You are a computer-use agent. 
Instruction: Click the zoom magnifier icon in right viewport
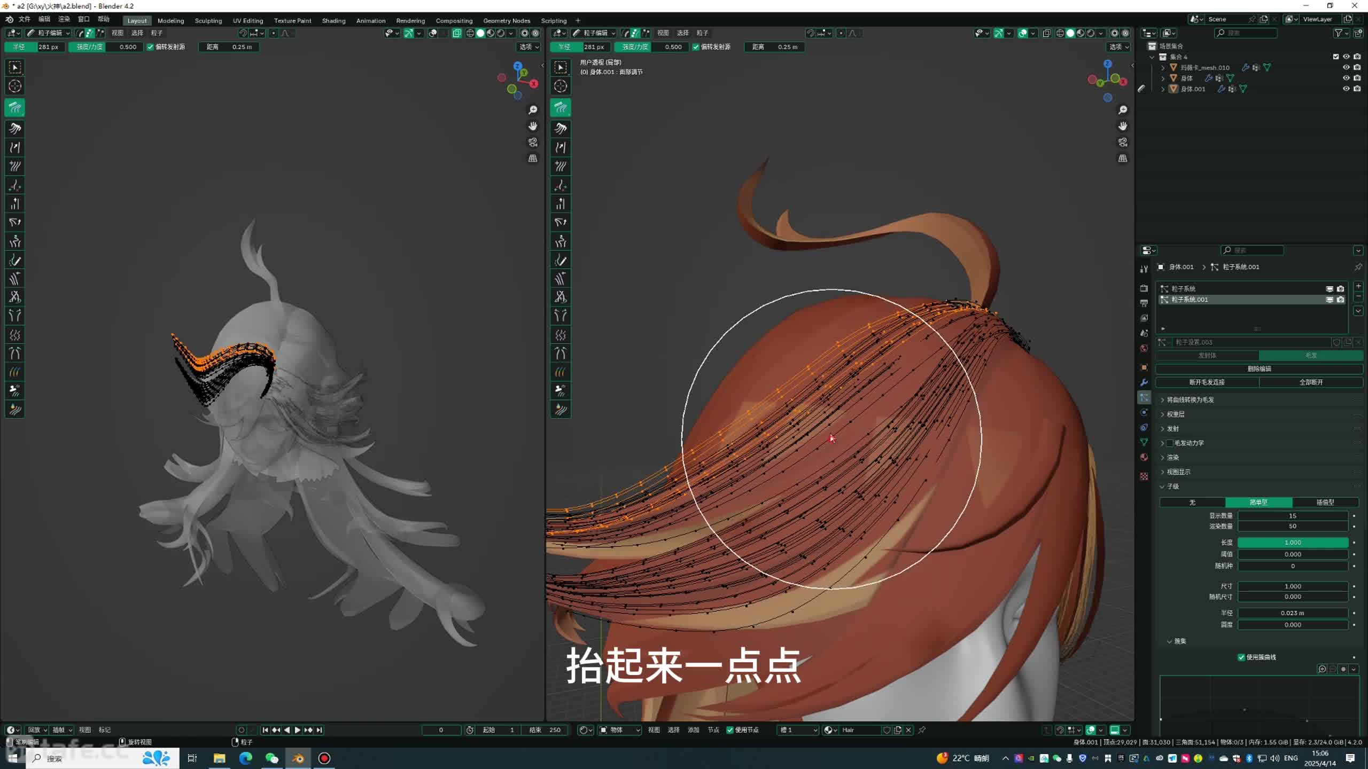point(1123,110)
